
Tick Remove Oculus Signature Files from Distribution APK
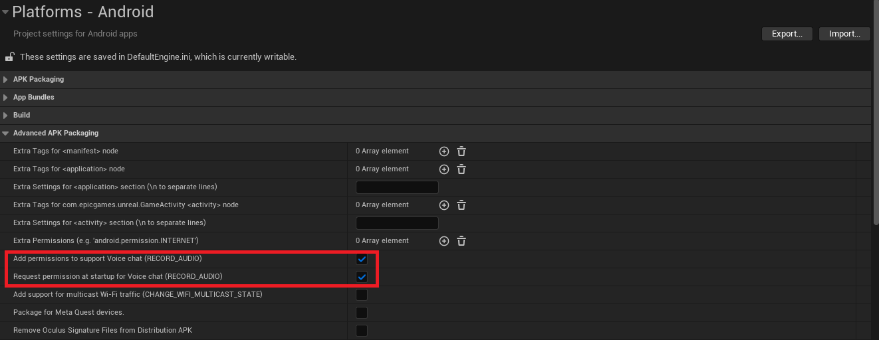point(362,331)
